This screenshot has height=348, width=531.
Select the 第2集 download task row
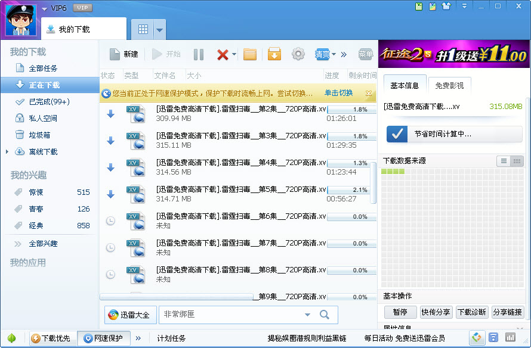(x=237, y=114)
